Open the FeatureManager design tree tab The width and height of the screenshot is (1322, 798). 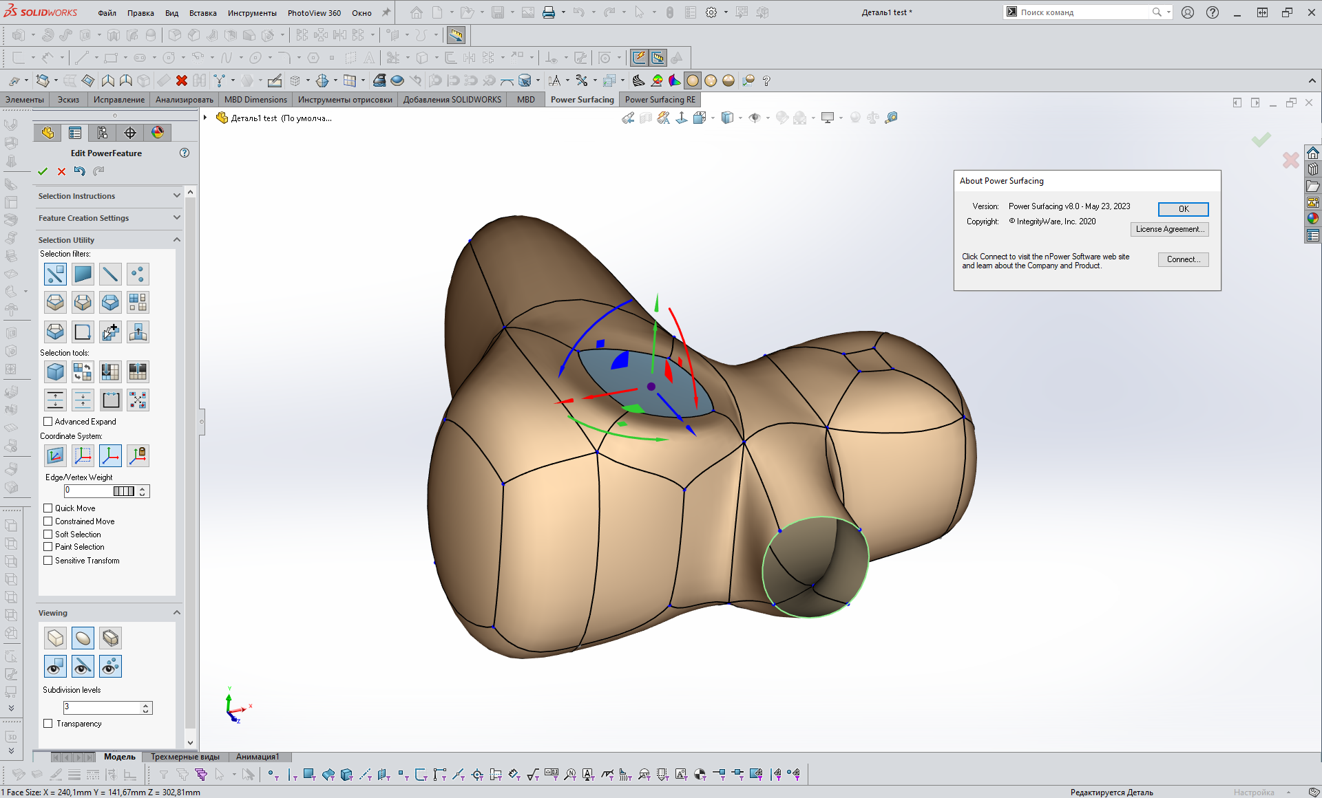pos(48,133)
